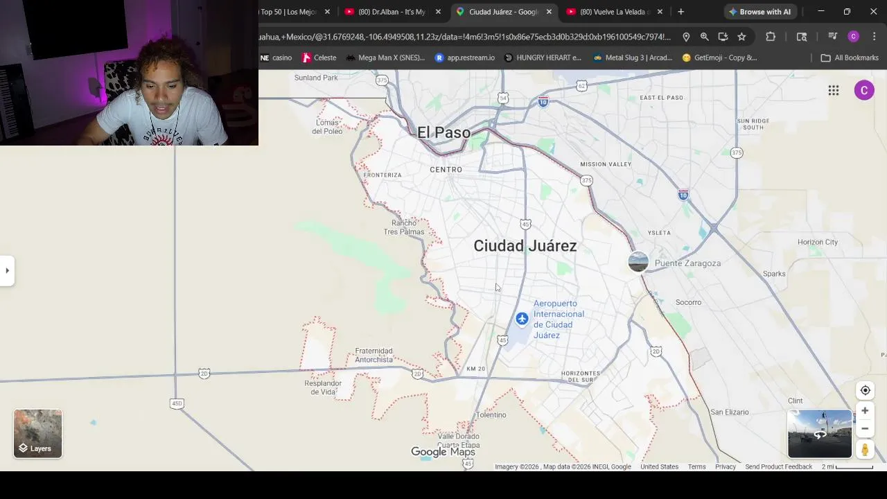This screenshot has height=499, width=887.
Task: Open the GetEmoji Copy bookmark
Action: pos(719,58)
